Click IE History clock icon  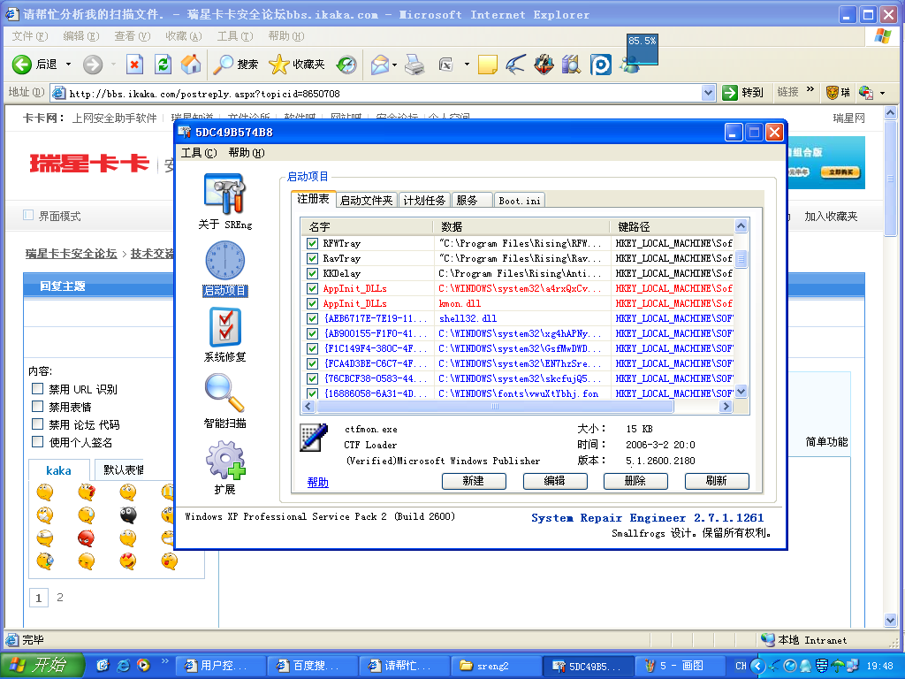(x=346, y=64)
